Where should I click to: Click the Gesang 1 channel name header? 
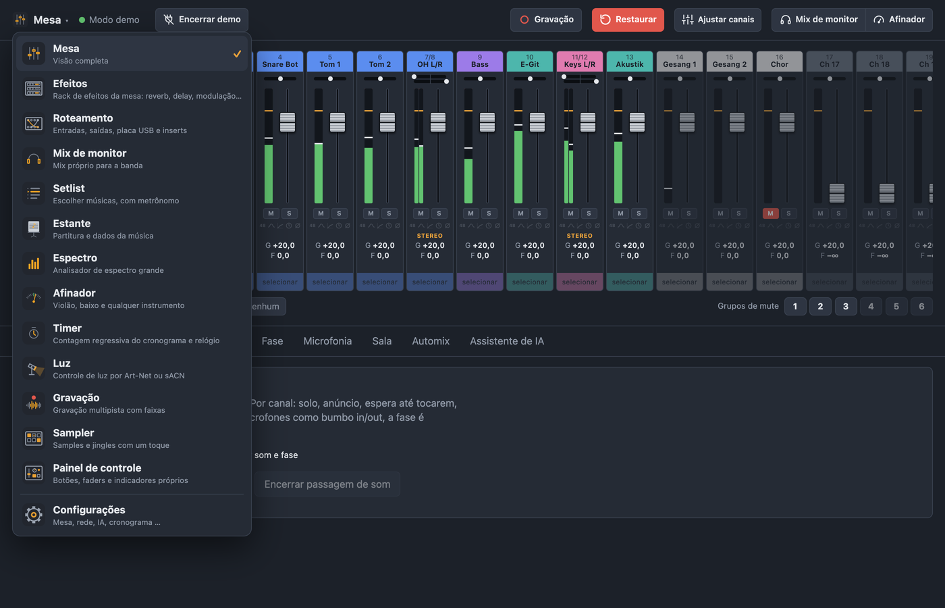680,61
